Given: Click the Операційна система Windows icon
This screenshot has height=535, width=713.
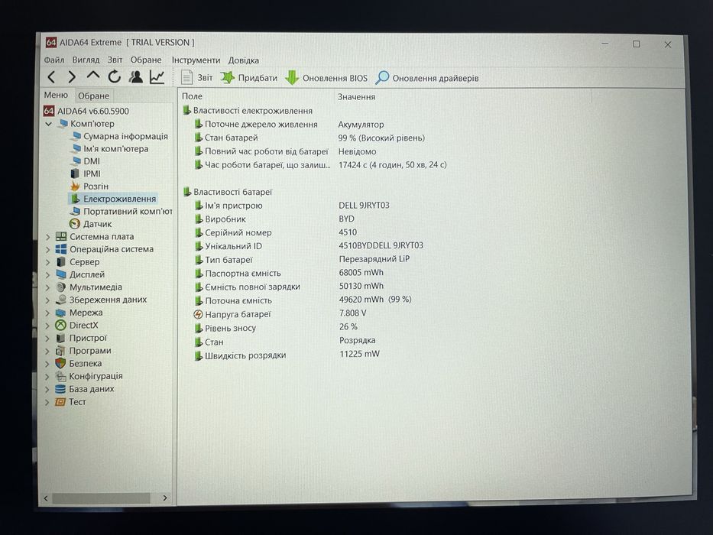Looking at the screenshot, I should (x=61, y=249).
